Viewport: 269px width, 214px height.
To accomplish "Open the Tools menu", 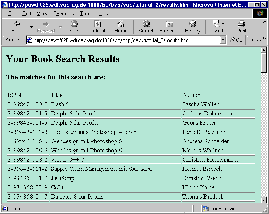I will 86,14.
